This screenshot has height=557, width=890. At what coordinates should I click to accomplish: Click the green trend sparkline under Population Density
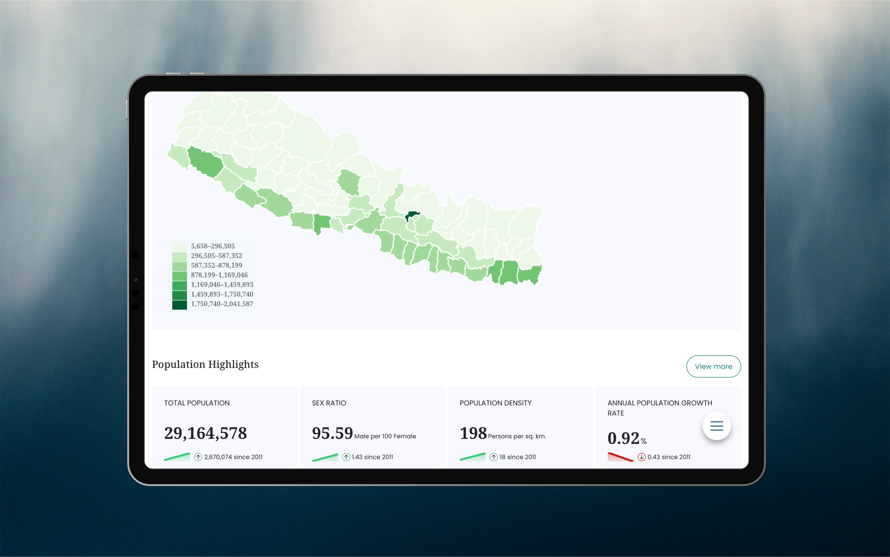pos(472,457)
